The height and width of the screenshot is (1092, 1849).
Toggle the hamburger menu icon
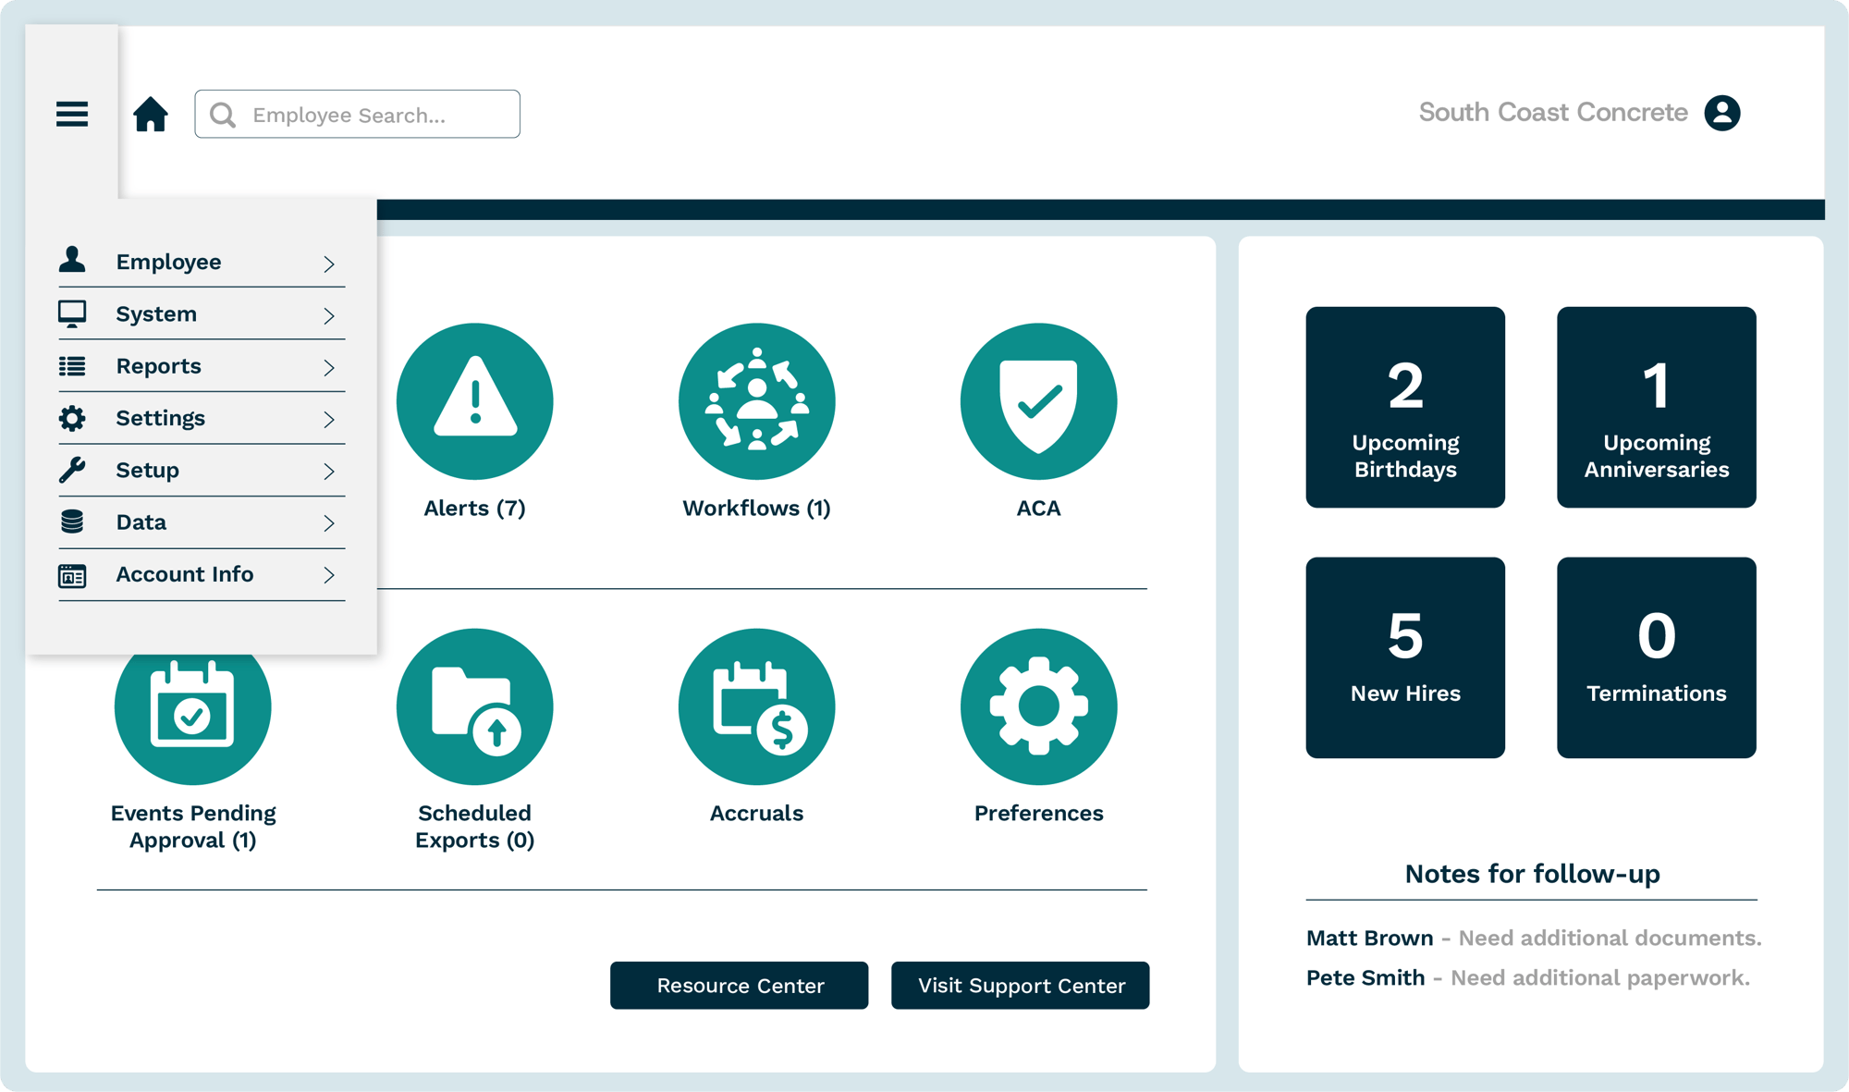coord(72,114)
